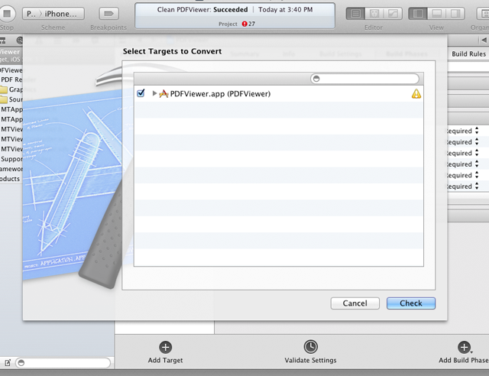Open the third Required dropdown stepper
The image size is (489, 376).
click(477, 153)
